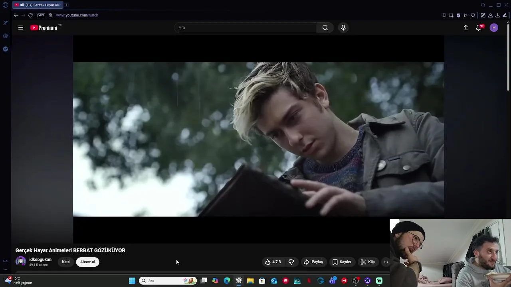
Task: Join the channel via 'Katıl' button
Action: coord(66,262)
